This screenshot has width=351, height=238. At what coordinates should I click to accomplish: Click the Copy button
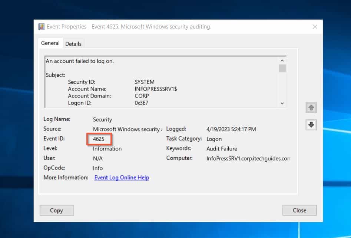[56, 210]
